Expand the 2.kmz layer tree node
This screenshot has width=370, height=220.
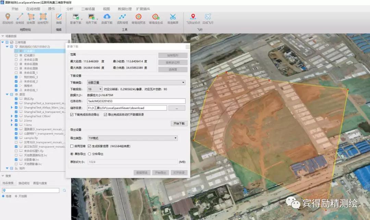pos(12,121)
